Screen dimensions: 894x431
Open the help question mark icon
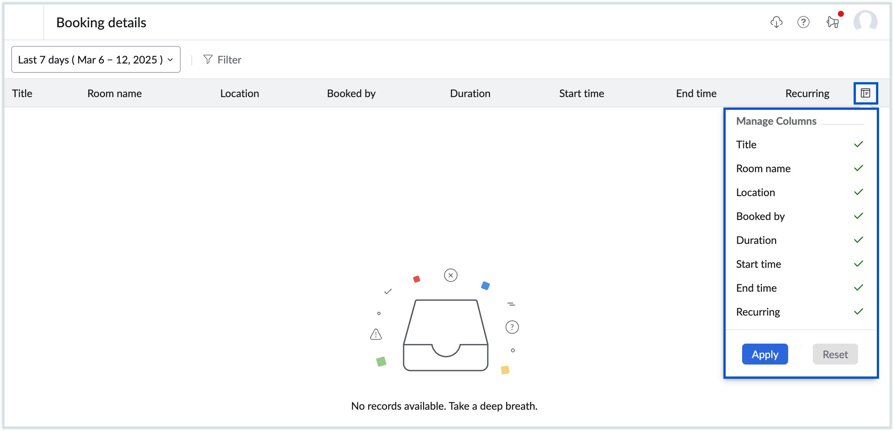pyautogui.click(x=803, y=22)
